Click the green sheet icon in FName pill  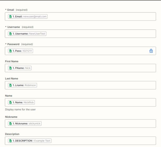point(11,68)
